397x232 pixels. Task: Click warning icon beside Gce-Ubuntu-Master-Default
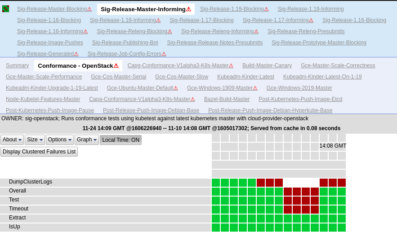tap(176, 88)
